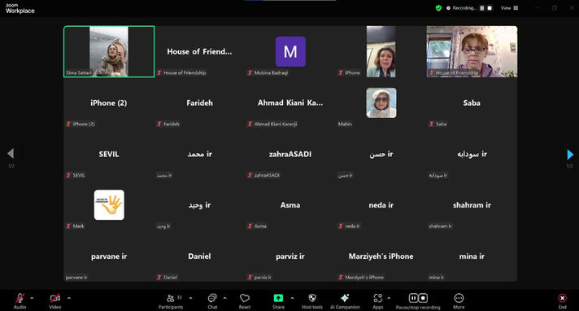579x311 pixels.
Task: Select neda ir participant tile
Action: (x=381, y=205)
